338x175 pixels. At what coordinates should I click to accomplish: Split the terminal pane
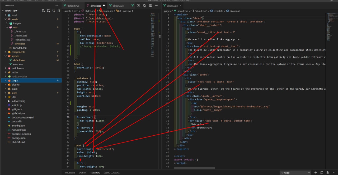(322, 173)
